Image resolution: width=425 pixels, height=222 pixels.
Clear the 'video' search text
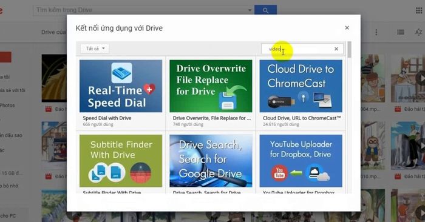pyautogui.click(x=336, y=49)
